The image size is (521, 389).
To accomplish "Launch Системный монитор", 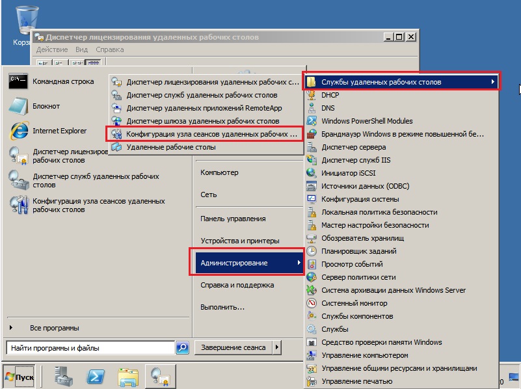I will [402, 303].
